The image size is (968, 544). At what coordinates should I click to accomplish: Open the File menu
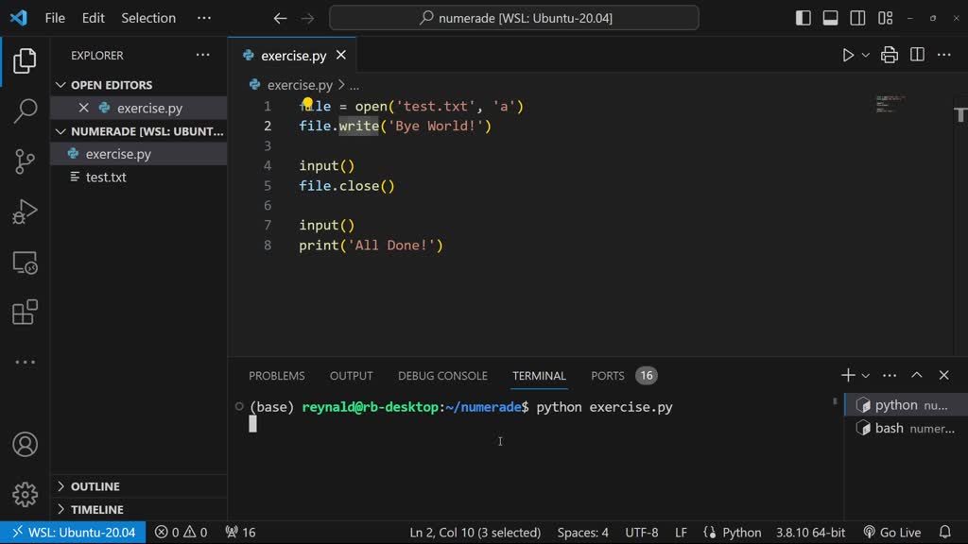(x=55, y=18)
